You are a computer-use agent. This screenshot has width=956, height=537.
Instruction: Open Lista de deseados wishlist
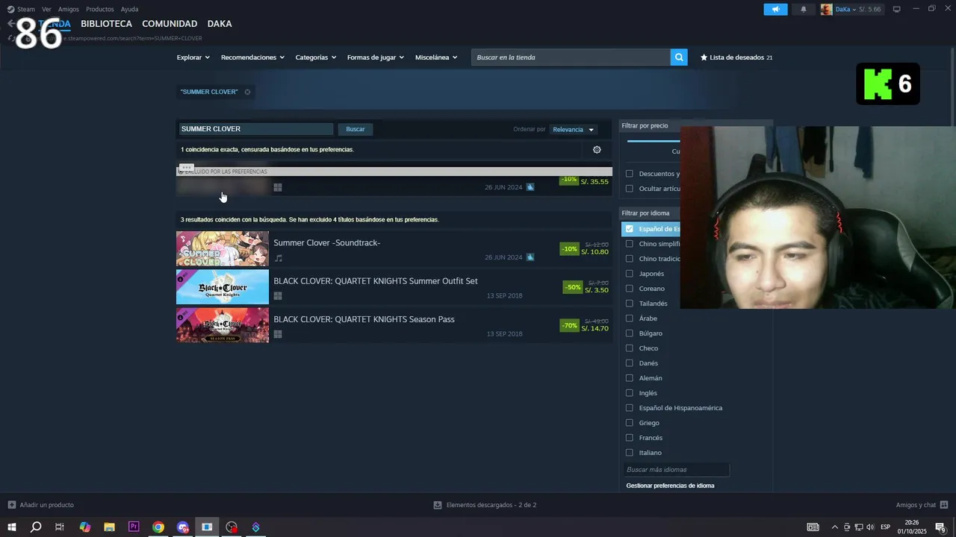pos(736,57)
